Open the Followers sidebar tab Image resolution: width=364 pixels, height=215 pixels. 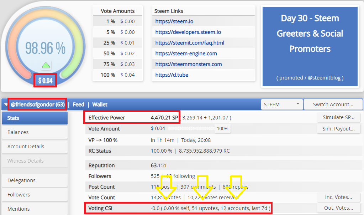coord(35,195)
